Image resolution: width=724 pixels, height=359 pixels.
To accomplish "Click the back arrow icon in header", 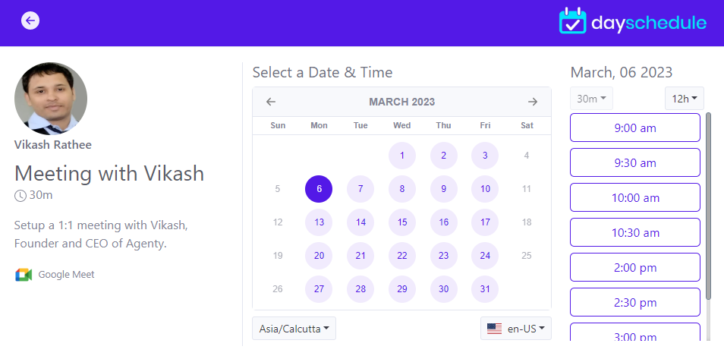I will coord(30,20).
